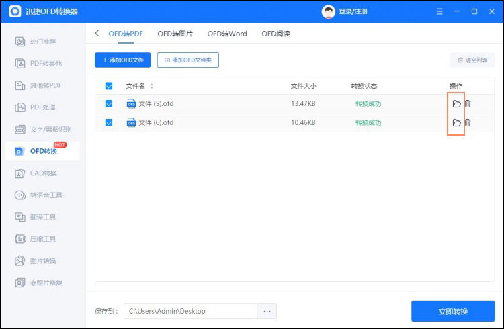
Task: Toggle the select-all checkbox in header
Action: point(109,86)
